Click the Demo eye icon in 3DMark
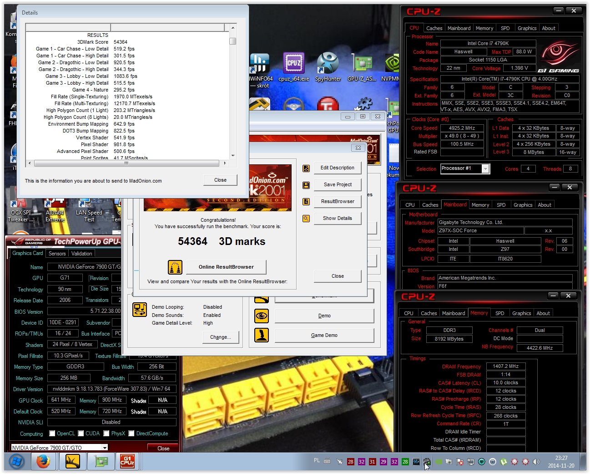The image size is (590, 474). [x=262, y=316]
